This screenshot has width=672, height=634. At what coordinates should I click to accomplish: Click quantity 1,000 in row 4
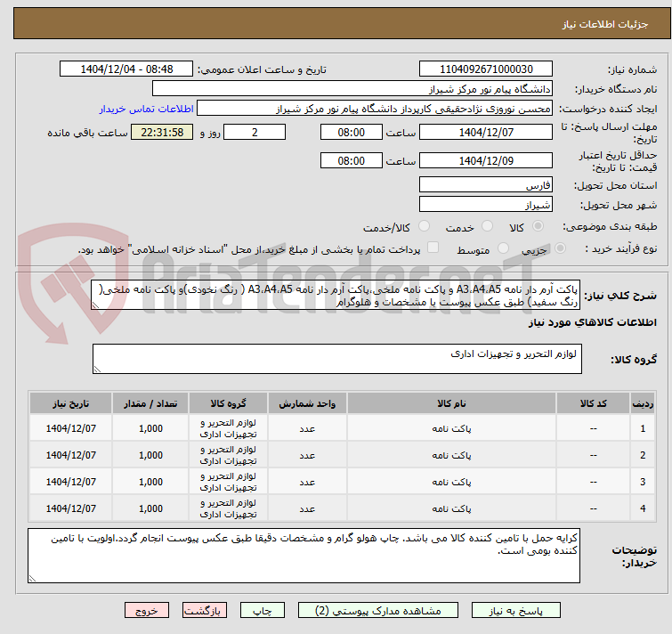click(150, 508)
